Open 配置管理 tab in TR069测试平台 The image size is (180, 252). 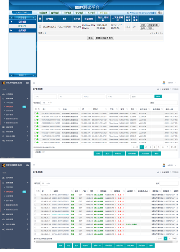[55, 13]
